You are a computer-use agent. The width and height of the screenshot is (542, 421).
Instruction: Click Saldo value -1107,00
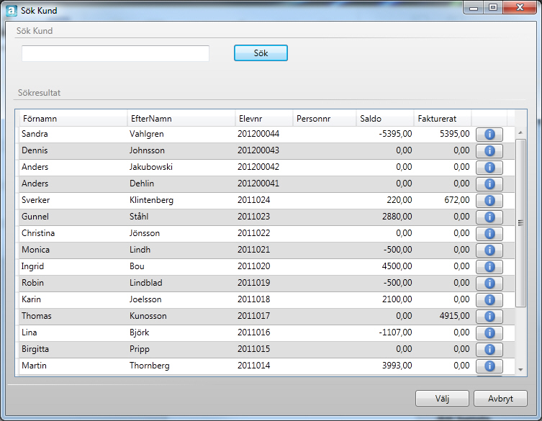(395, 332)
